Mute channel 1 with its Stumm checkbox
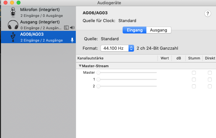Image resolution: width=216 pixels, height=138 pixels. point(194,80)
